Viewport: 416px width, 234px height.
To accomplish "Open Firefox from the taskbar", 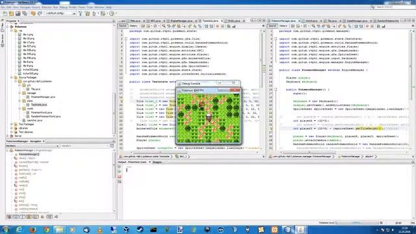I will [32, 229].
